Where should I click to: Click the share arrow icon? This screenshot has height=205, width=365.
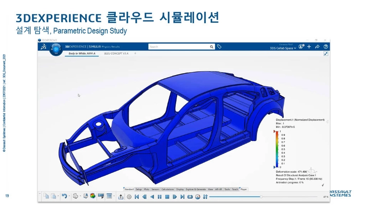(317, 47)
